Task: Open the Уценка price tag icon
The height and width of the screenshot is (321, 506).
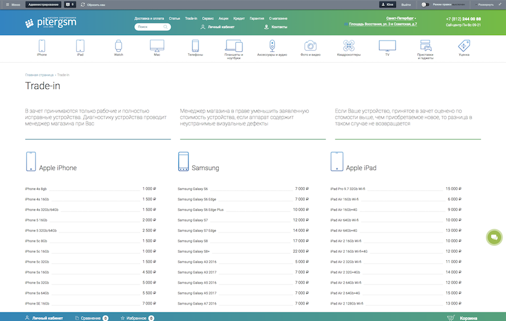Action: pos(464,46)
